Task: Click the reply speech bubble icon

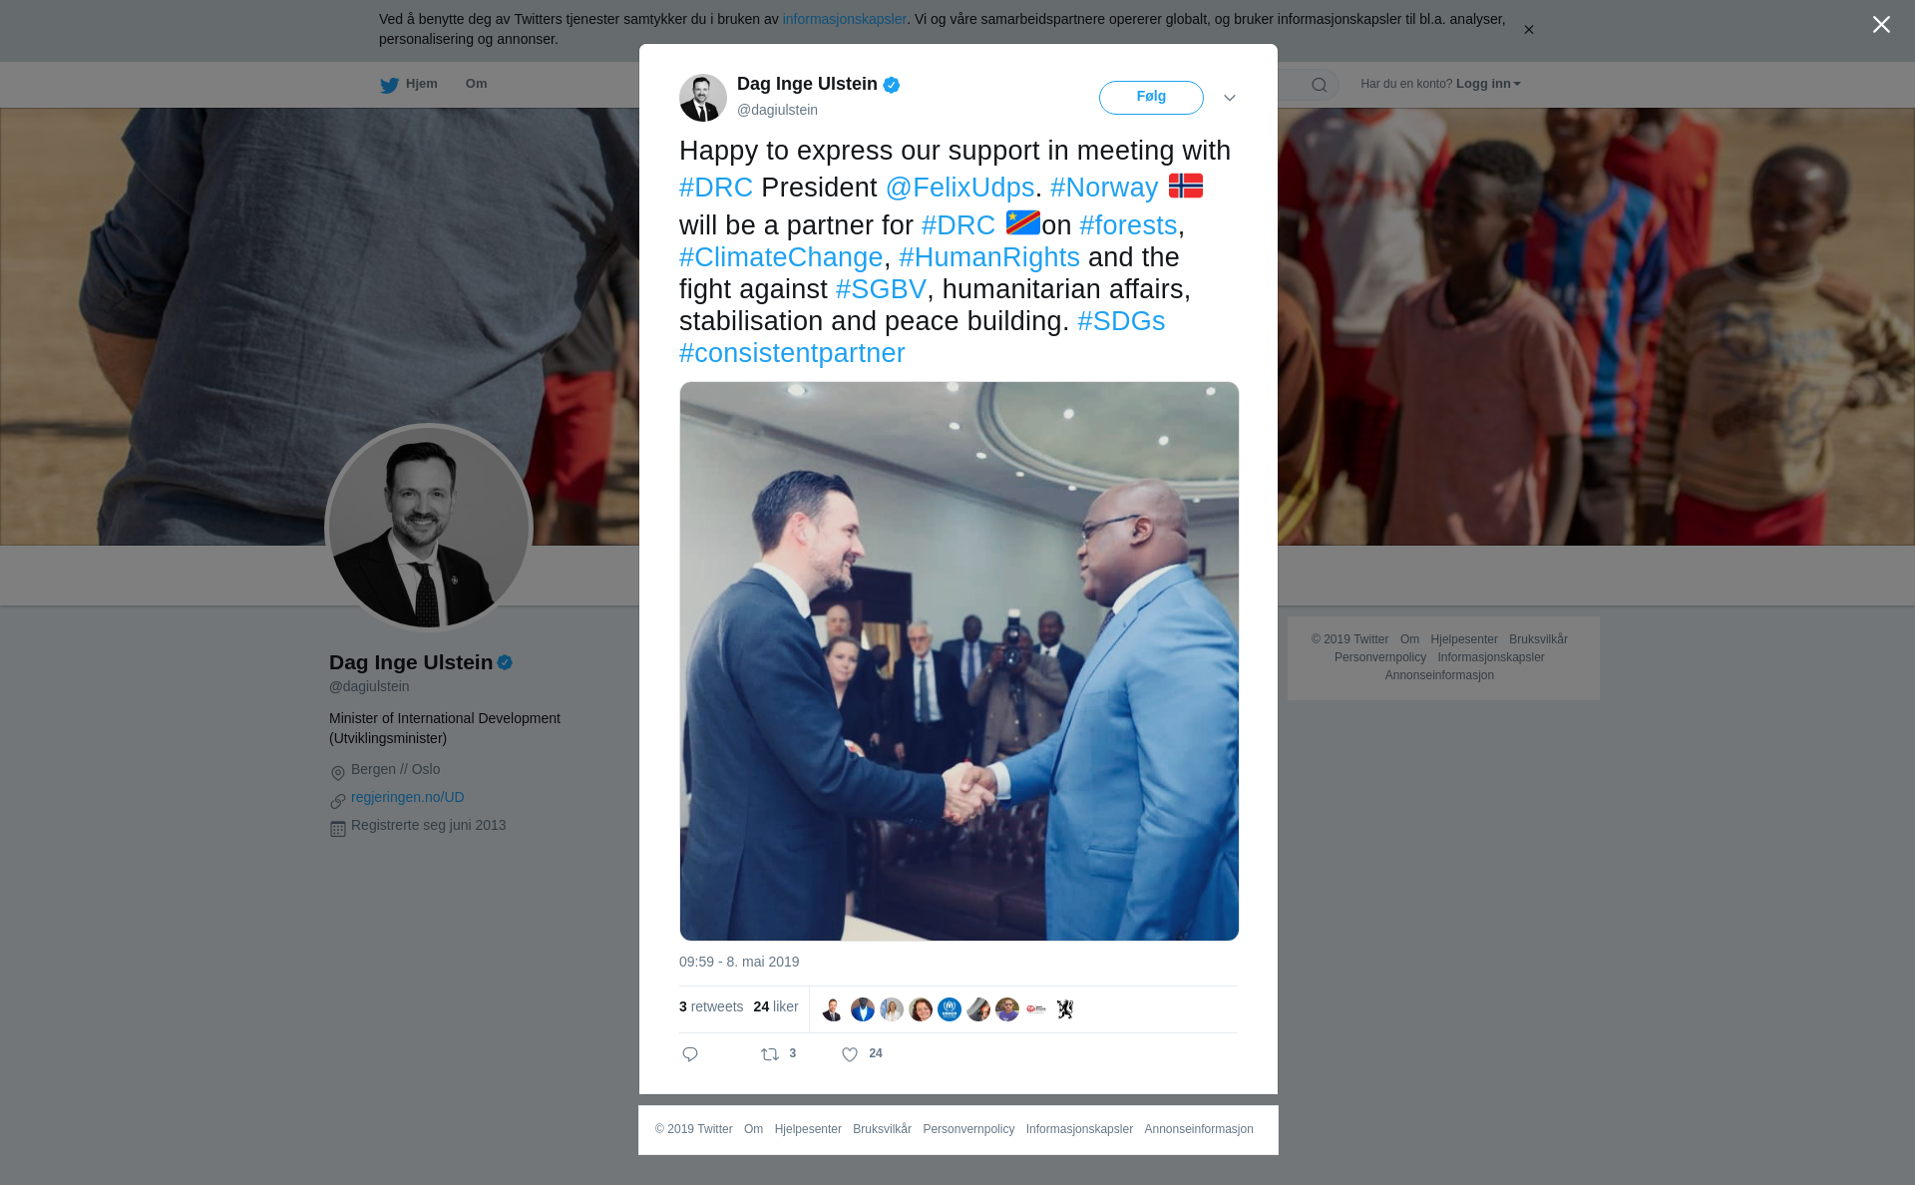Action: 690,1054
